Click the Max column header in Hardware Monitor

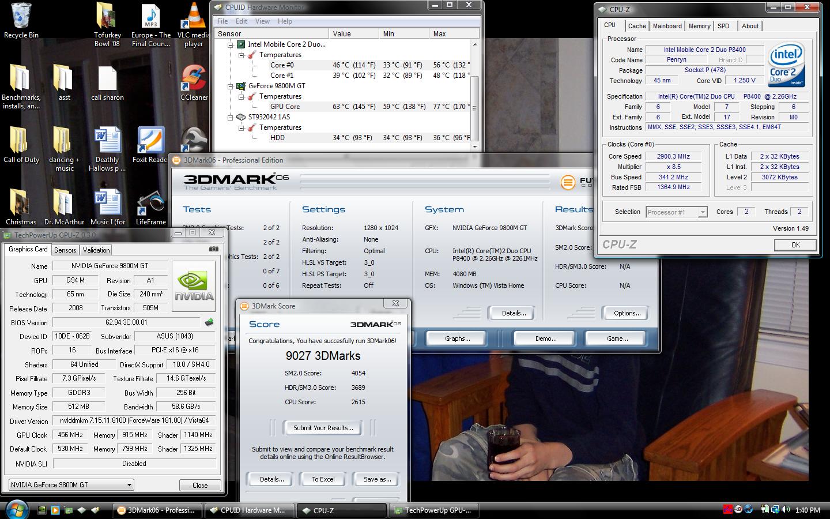pos(454,34)
